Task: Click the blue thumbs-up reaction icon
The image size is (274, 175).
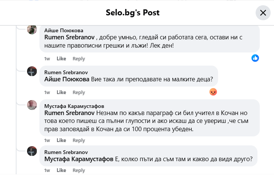Action: click(x=255, y=58)
